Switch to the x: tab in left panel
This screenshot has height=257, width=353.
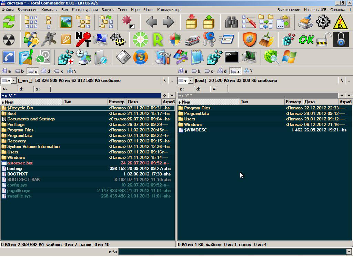tap(42, 89)
